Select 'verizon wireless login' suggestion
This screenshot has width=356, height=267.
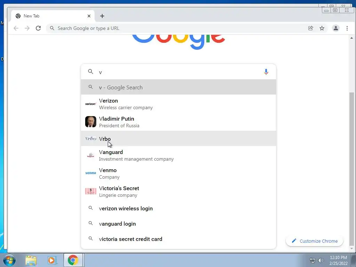coord(178,208)
